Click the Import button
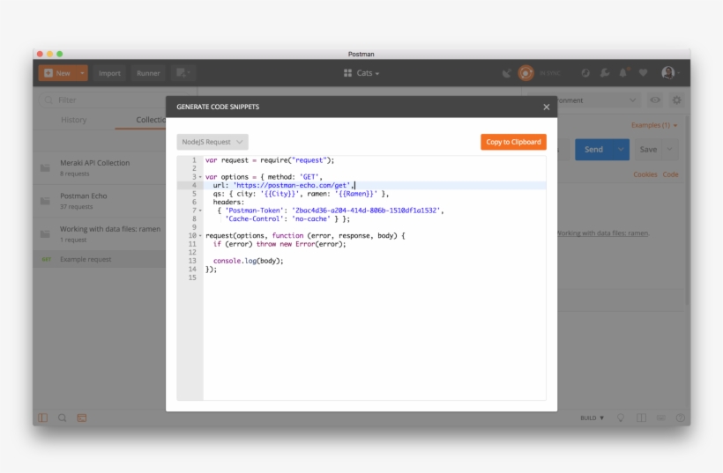Image resolution: width=723 pixels, height=473 pixels. pos(109,73)
